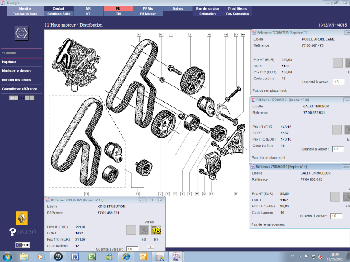Select the highlighted PR tab
350x262 pixels.
(x=118, y=9)
